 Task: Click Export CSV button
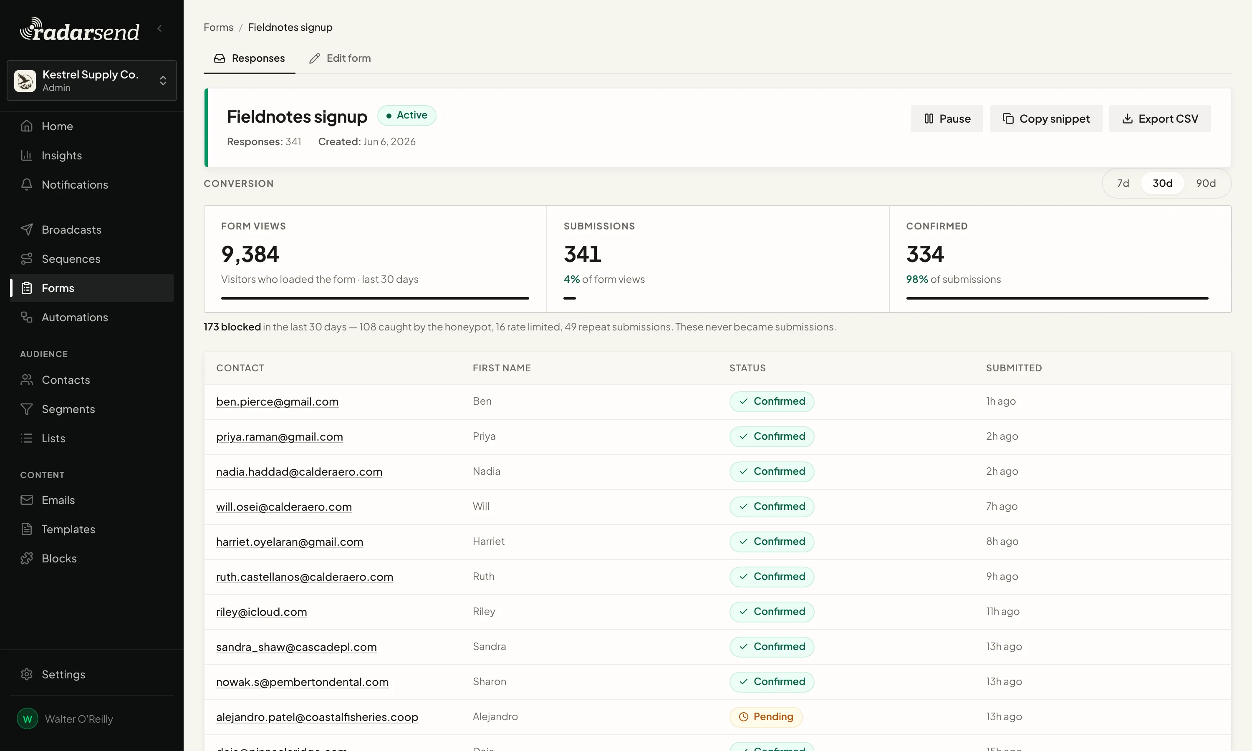pos(1160,118)
